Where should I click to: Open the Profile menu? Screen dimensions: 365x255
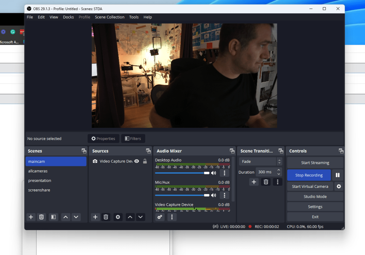[x=85, y=17]
